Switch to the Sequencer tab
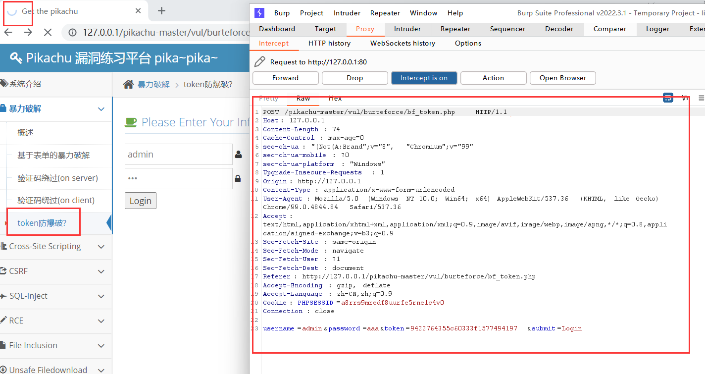This screenshot has height=374, width=705. [x=507, y=29]
